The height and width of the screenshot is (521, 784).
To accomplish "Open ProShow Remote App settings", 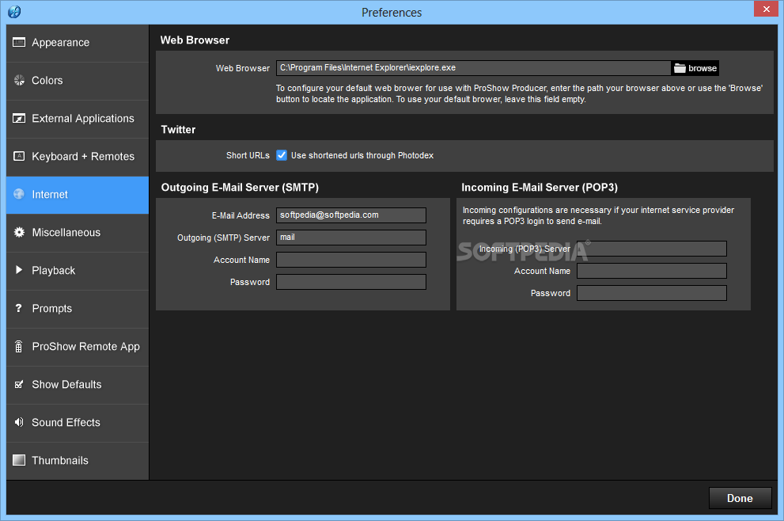I will pyautogui.click(x=78, y=347).
